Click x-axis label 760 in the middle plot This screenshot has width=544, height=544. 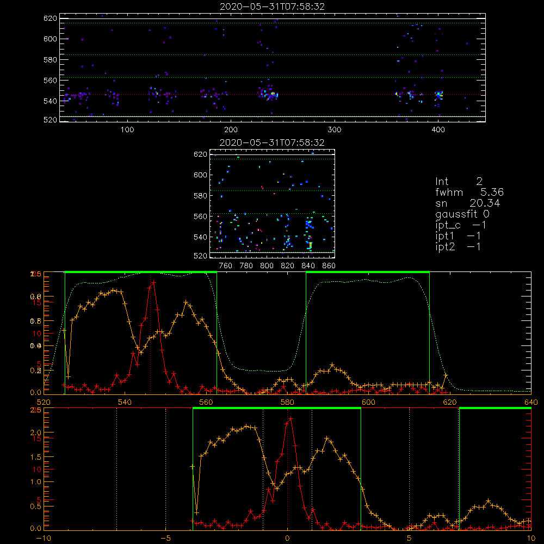[x=226, y=266]
